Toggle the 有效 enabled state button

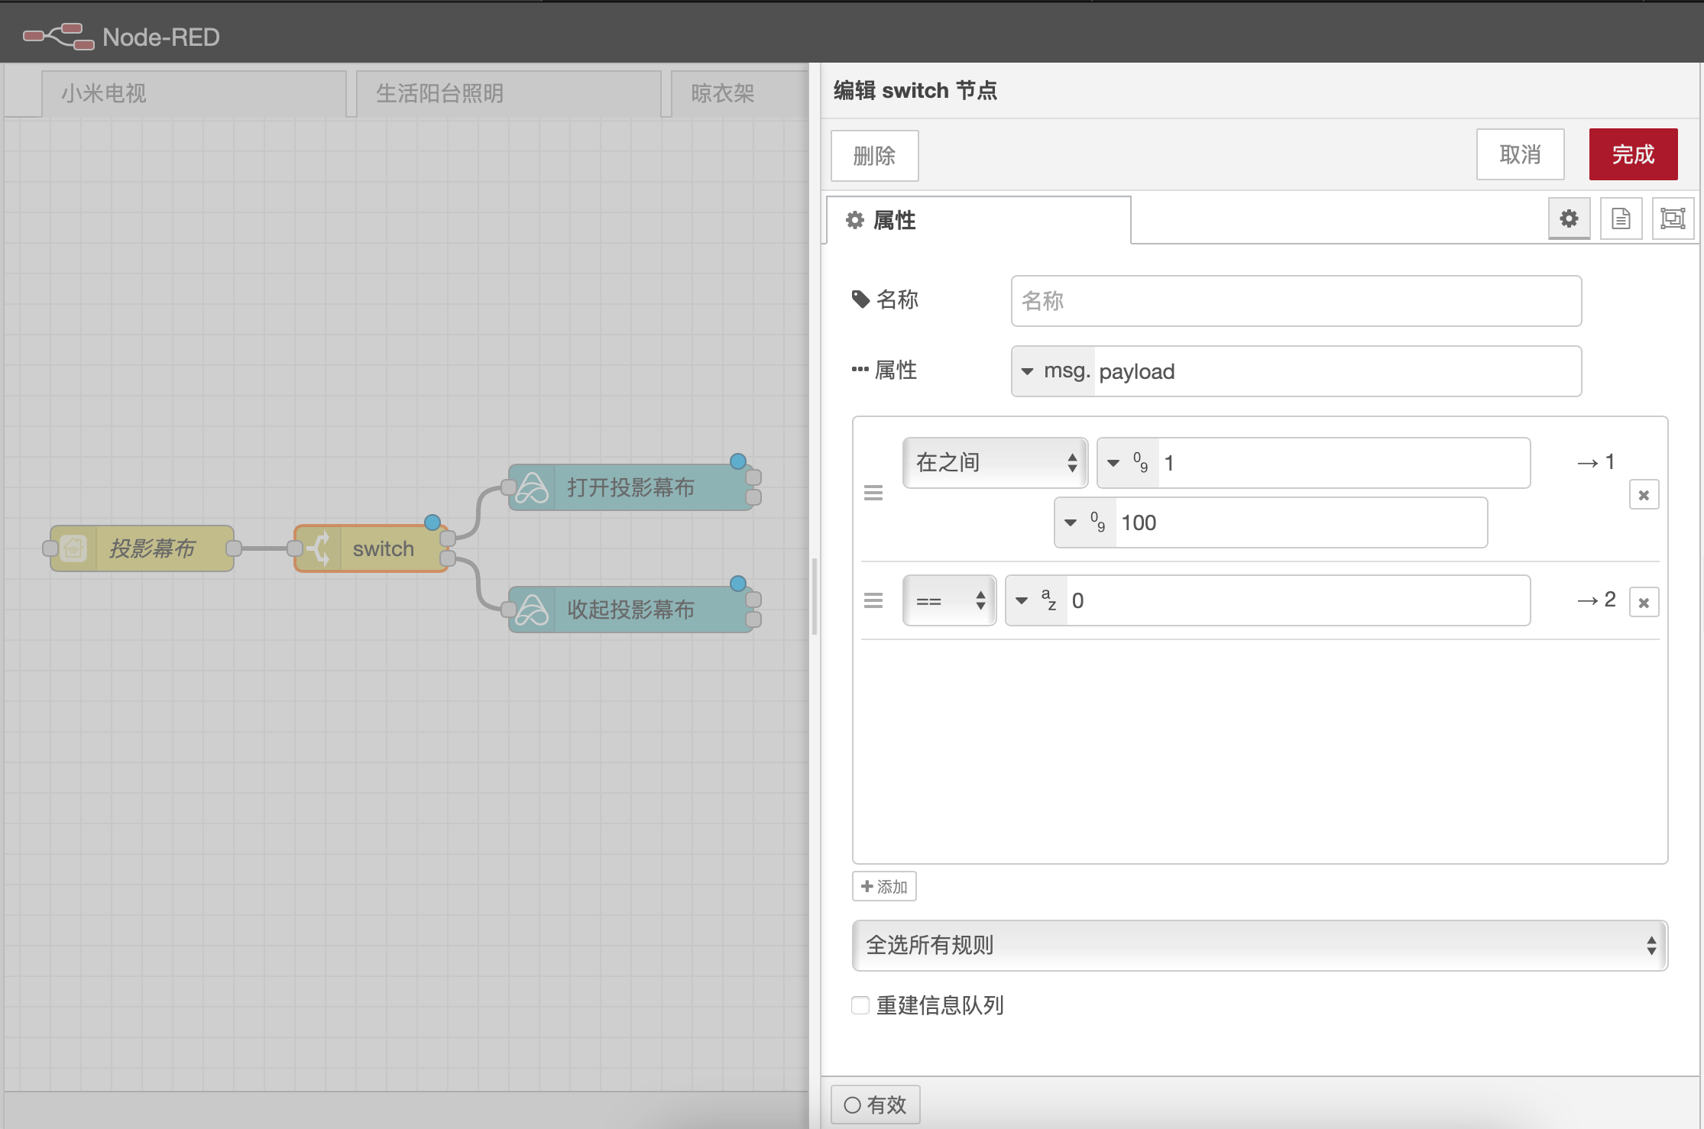coord(875,1105)
